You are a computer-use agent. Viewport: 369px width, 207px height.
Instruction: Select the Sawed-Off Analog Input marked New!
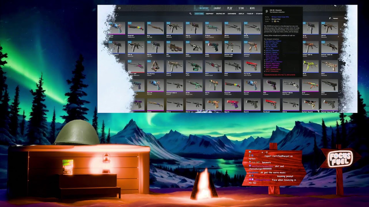click(x=136, y=30)
